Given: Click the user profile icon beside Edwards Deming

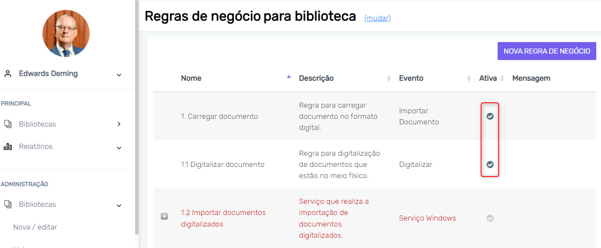Looking at the screenshot, I should click(x=8, y=74).
